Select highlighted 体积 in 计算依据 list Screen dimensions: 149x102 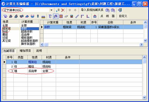click(x=30, y=29)
